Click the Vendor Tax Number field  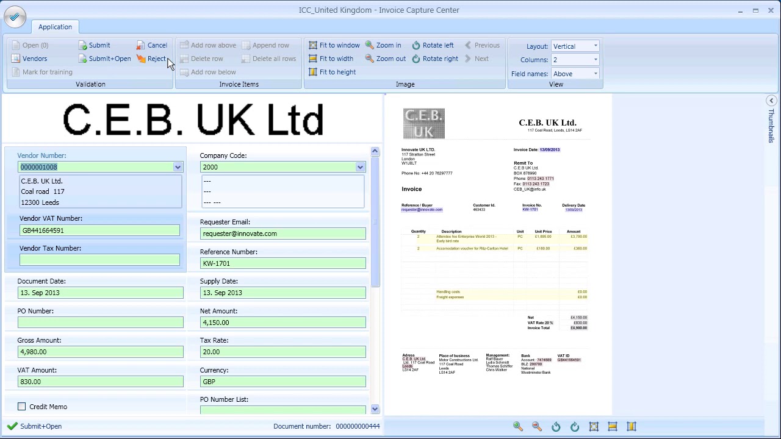[x=99, y=260]
